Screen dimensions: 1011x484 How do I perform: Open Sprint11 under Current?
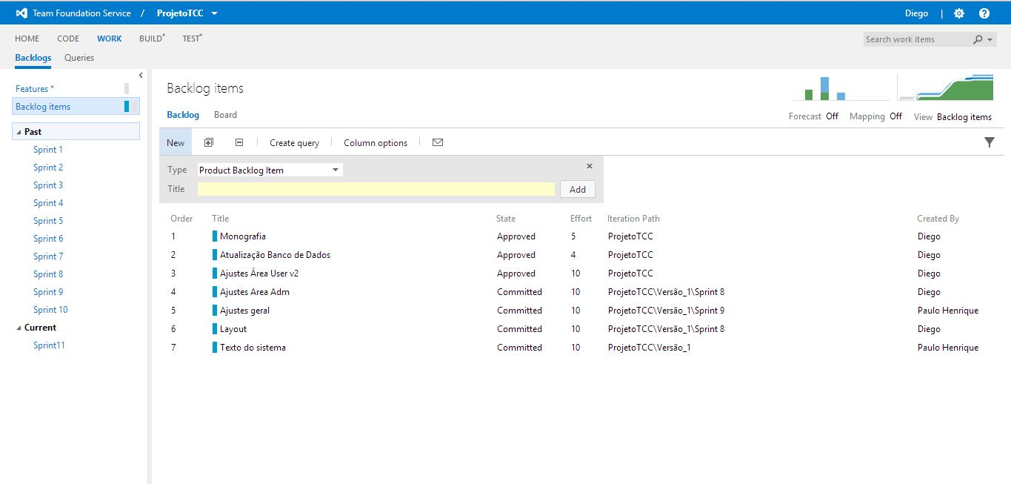coord(49,345)
